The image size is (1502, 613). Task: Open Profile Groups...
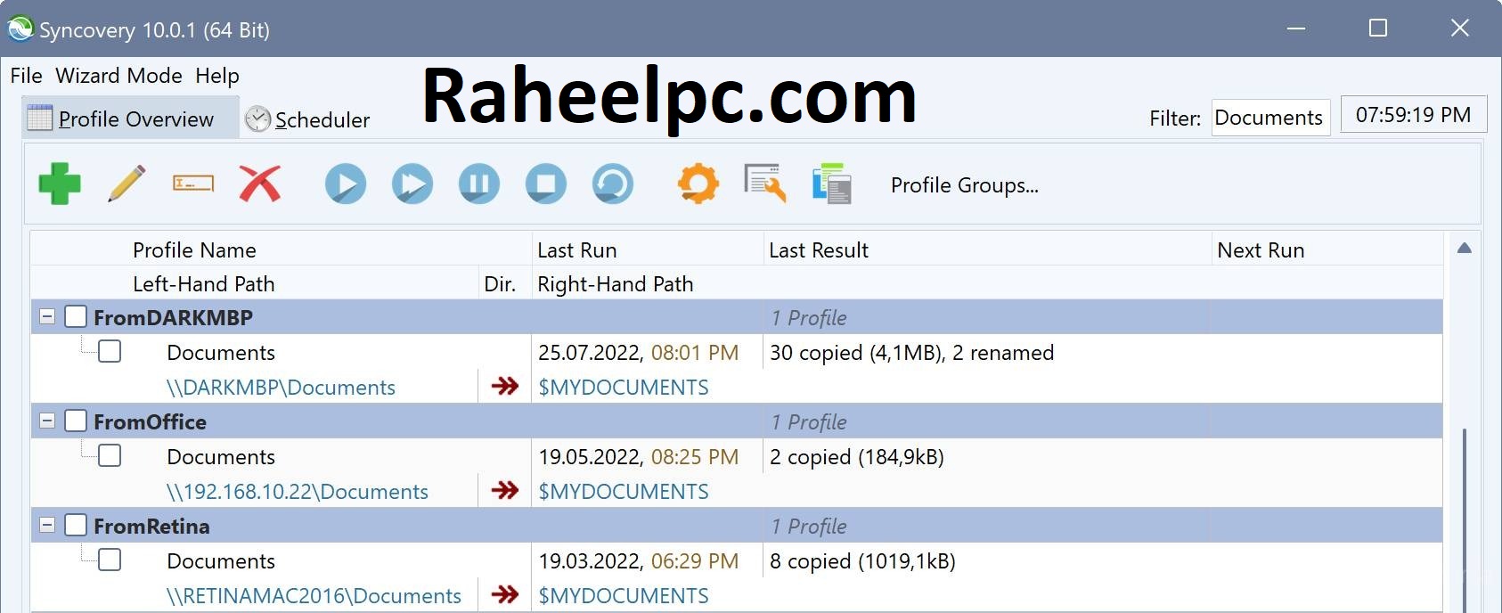(x=965, y=185)
